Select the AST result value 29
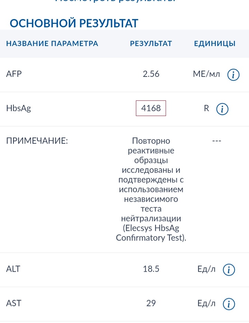 pos(151,303)
